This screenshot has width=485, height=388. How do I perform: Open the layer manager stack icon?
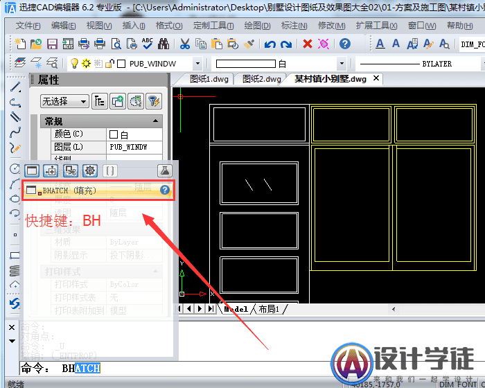[20, 63]
